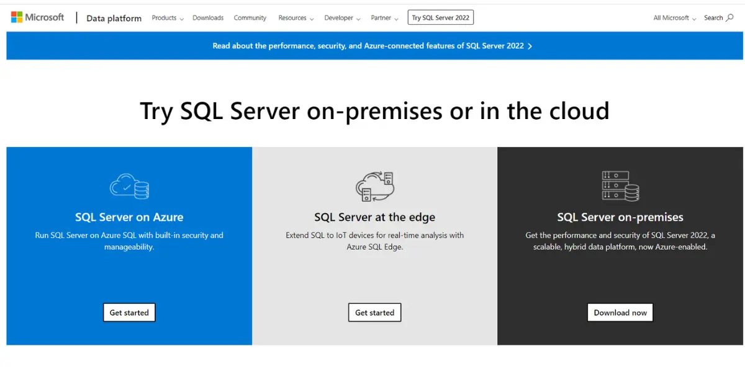Click the SQL Server at the edge icon

click(374, 185)
